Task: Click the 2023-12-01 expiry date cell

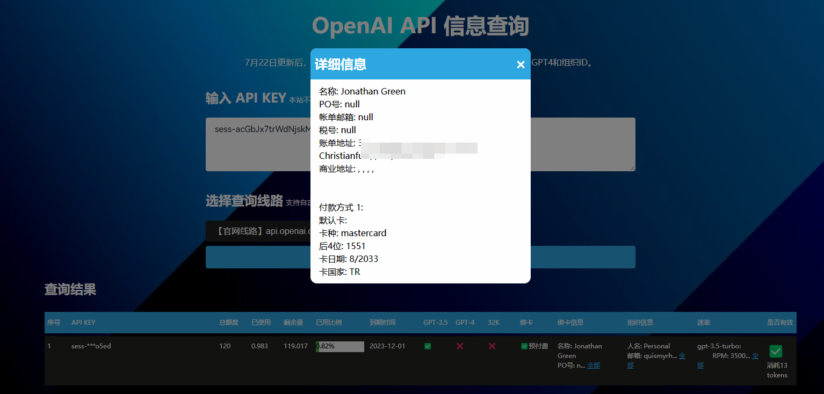Action: [387, 346]
